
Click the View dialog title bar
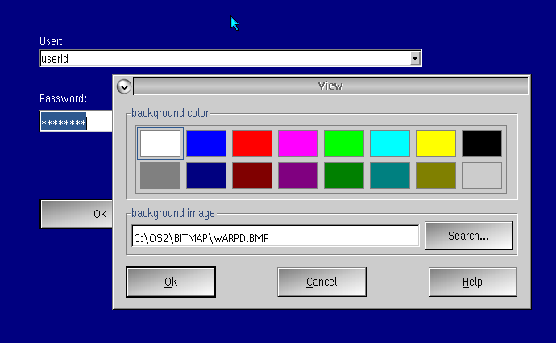[x=330, y=86]
